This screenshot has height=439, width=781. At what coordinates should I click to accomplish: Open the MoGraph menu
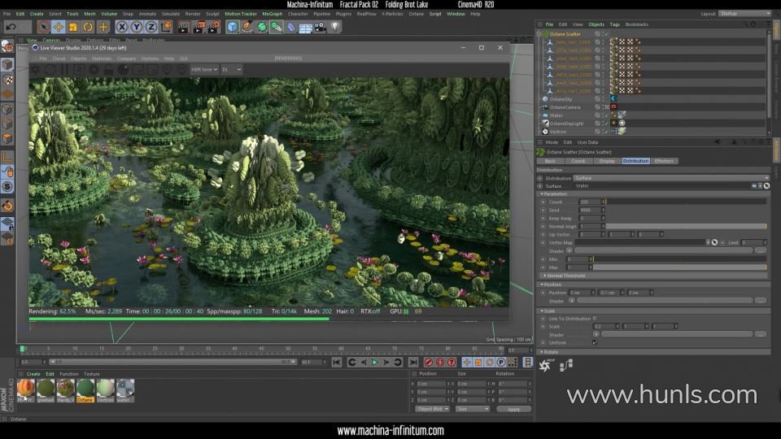(272, 14)
